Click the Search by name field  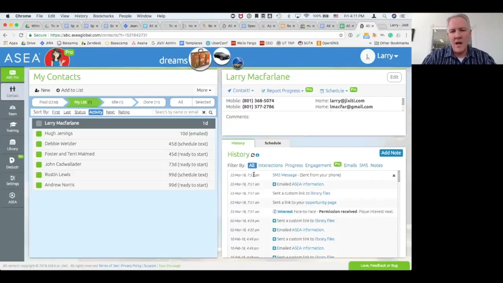(176, 112)
